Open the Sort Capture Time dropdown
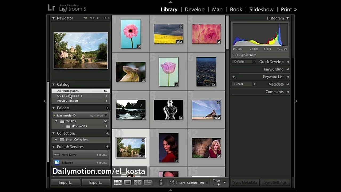Screen dimensions: 341x192 point(197,183)
